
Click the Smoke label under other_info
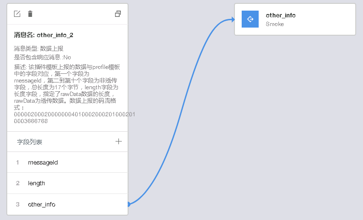click(275, 24)
